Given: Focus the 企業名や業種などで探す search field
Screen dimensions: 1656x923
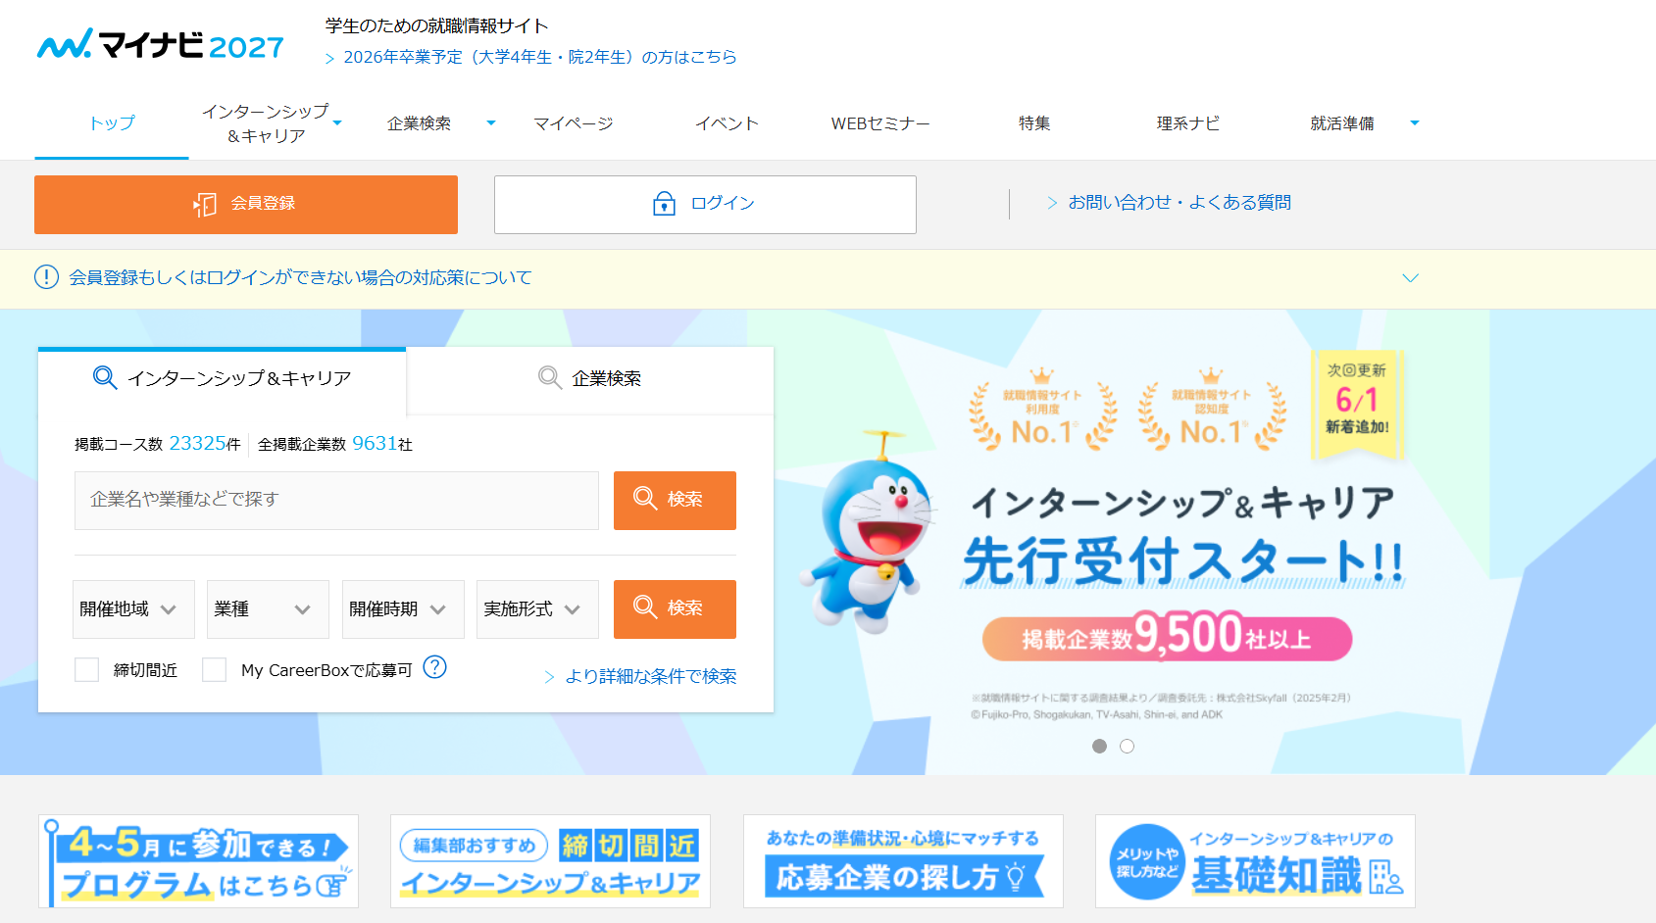Looking at the screenshot, I should click(x=336, y=501).
